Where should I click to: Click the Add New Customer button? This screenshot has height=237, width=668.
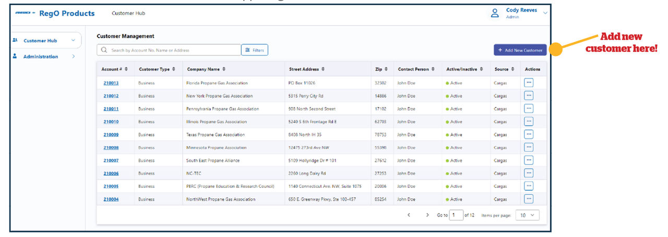point(520,50)
